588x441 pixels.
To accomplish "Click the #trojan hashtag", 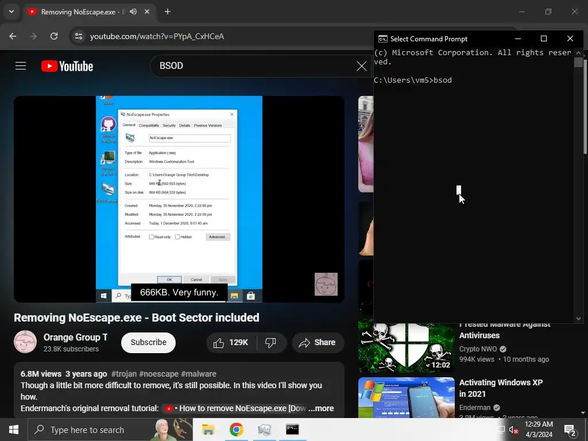I will pyautogui.click(x=124, y=374).
